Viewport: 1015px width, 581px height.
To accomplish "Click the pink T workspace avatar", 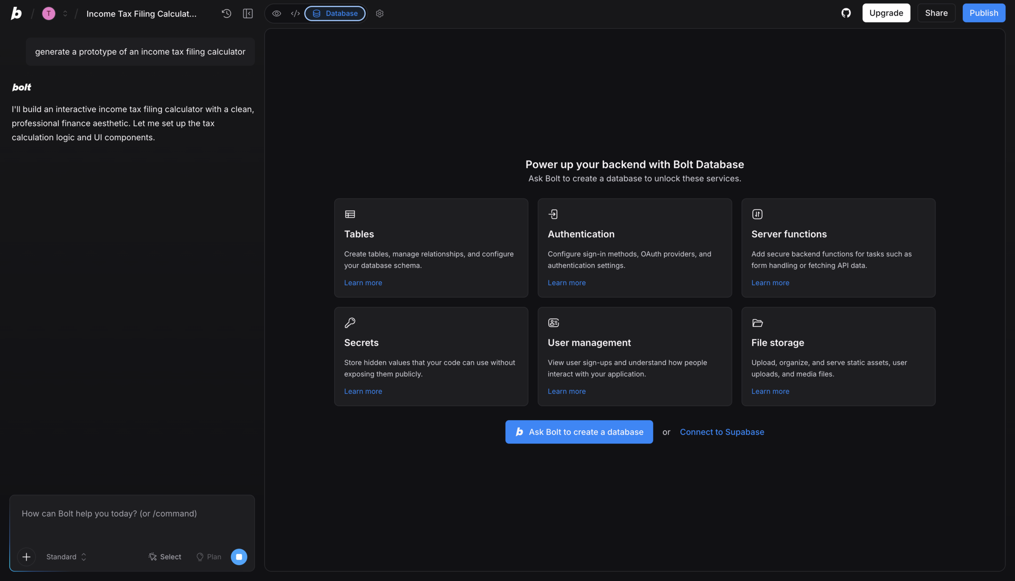I will pos(49,13).
